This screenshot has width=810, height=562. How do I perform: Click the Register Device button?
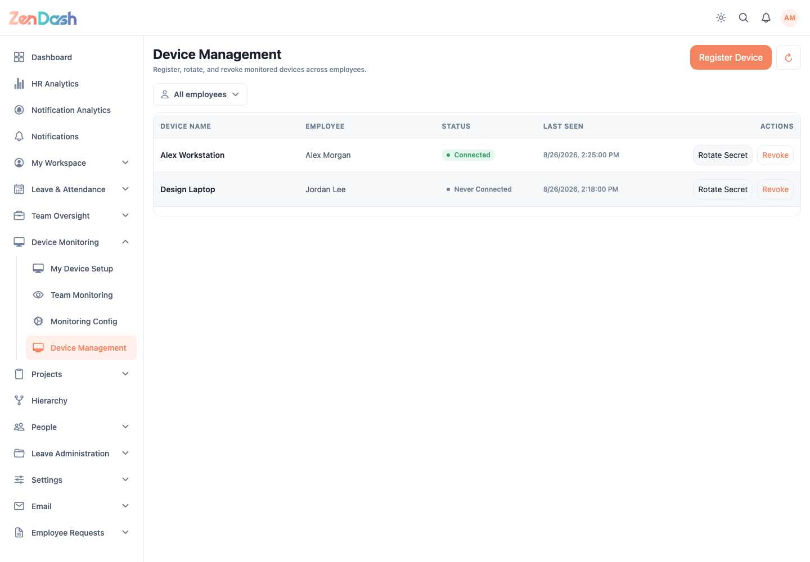(x=731, y=57)
